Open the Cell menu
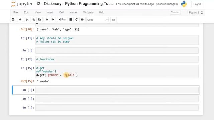 click(61, 12)
